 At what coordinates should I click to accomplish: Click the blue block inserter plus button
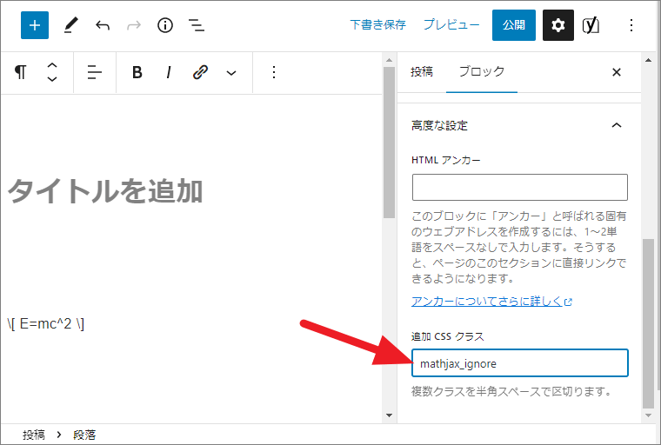tap(35, 25)
